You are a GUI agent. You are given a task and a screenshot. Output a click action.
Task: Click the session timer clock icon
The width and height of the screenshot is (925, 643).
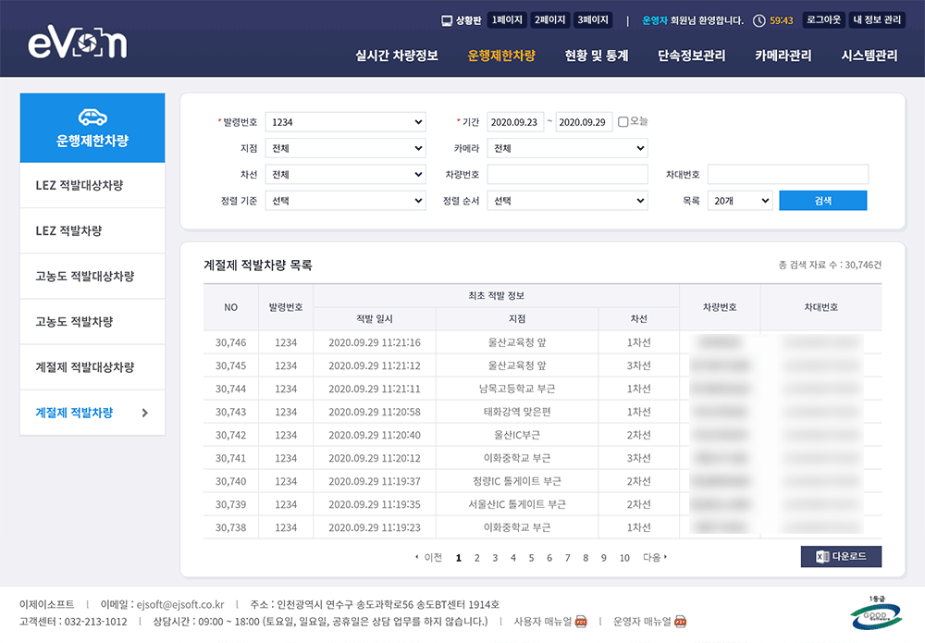tap(759, 20)
